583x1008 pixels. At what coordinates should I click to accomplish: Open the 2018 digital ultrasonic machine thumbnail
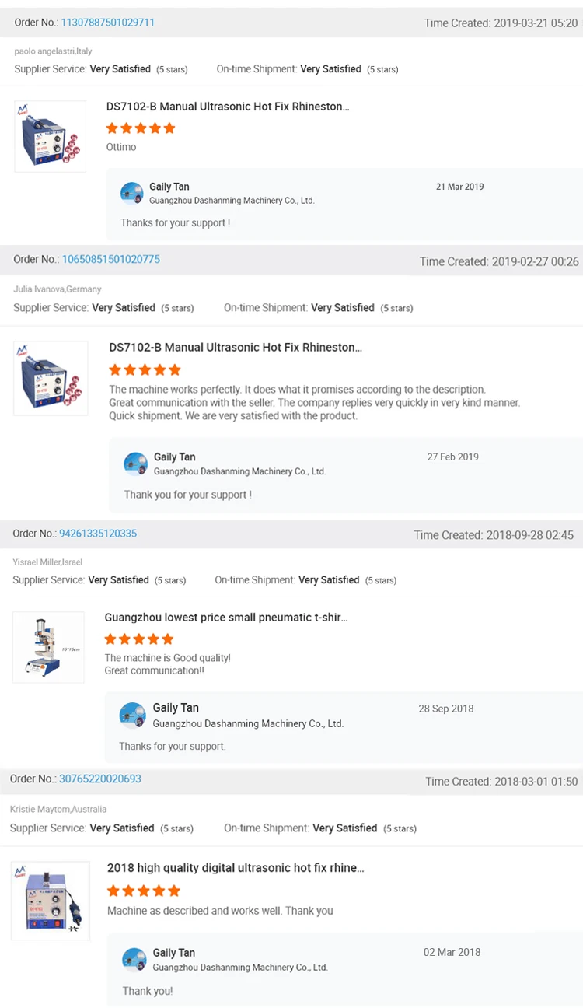pyautogui.click(x=51, y=901)
